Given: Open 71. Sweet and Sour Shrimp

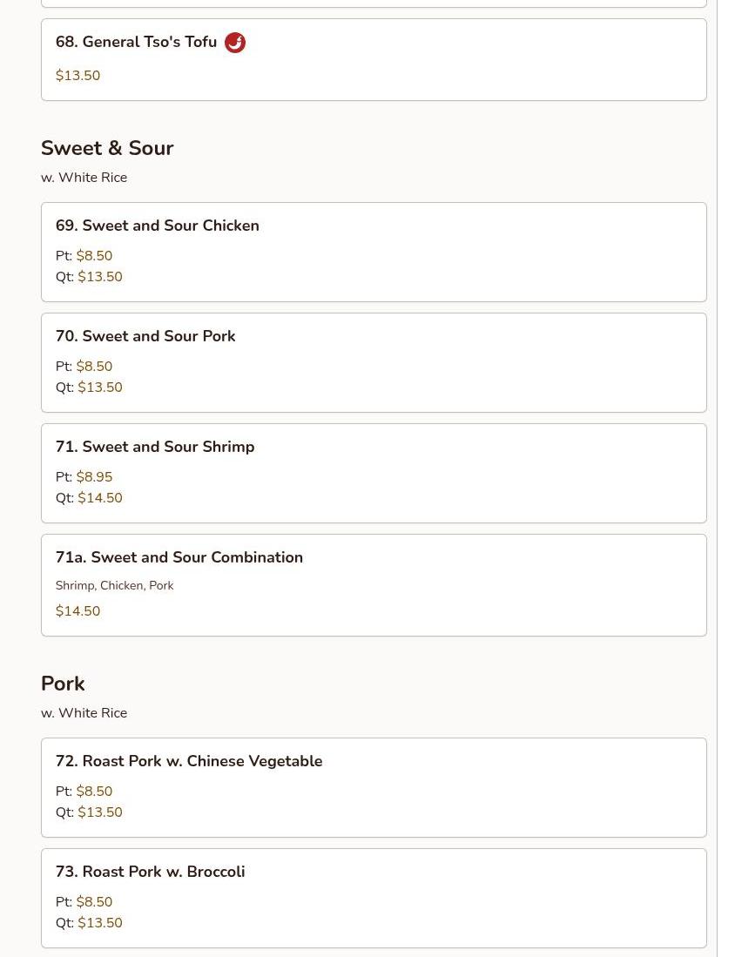Looking at the screenshot, I should point(155,447).
